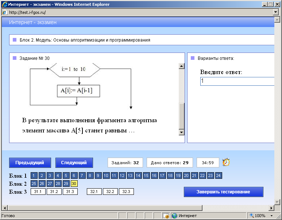Viewport: 282px width, 220px height.
Task: Go to previous question with Предыдущий
Action: point(30,163)
